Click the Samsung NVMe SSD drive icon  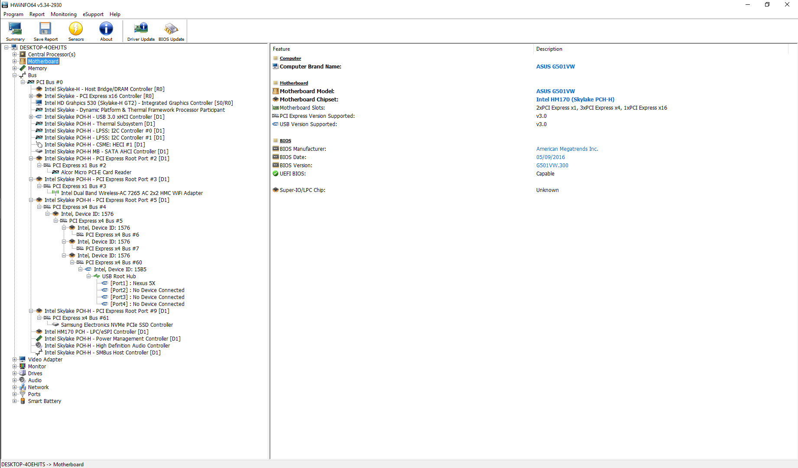point(55,325)
